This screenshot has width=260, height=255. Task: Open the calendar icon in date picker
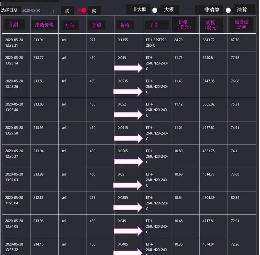[x=52, y=11]
